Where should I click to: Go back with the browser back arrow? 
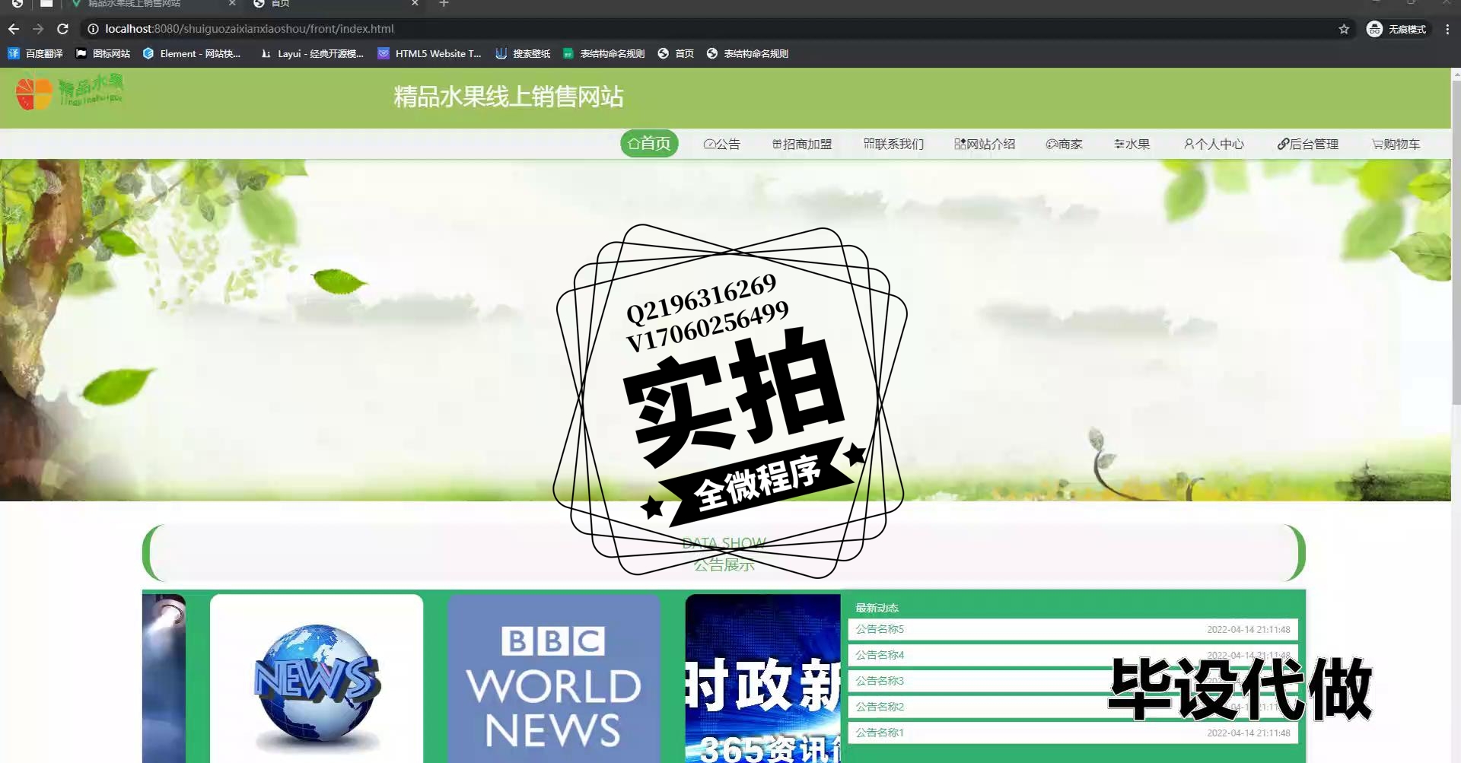coord(14,29)
